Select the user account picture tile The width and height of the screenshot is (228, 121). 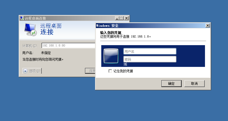click(111, 56)
